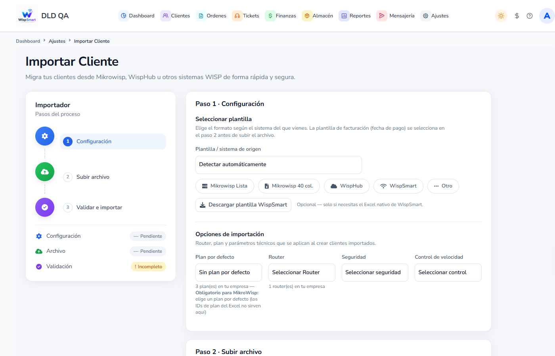Click the small gear icon beside Configuración status
Screen dimensions: 555x356
pyautogui.click(x=39, y=236)
